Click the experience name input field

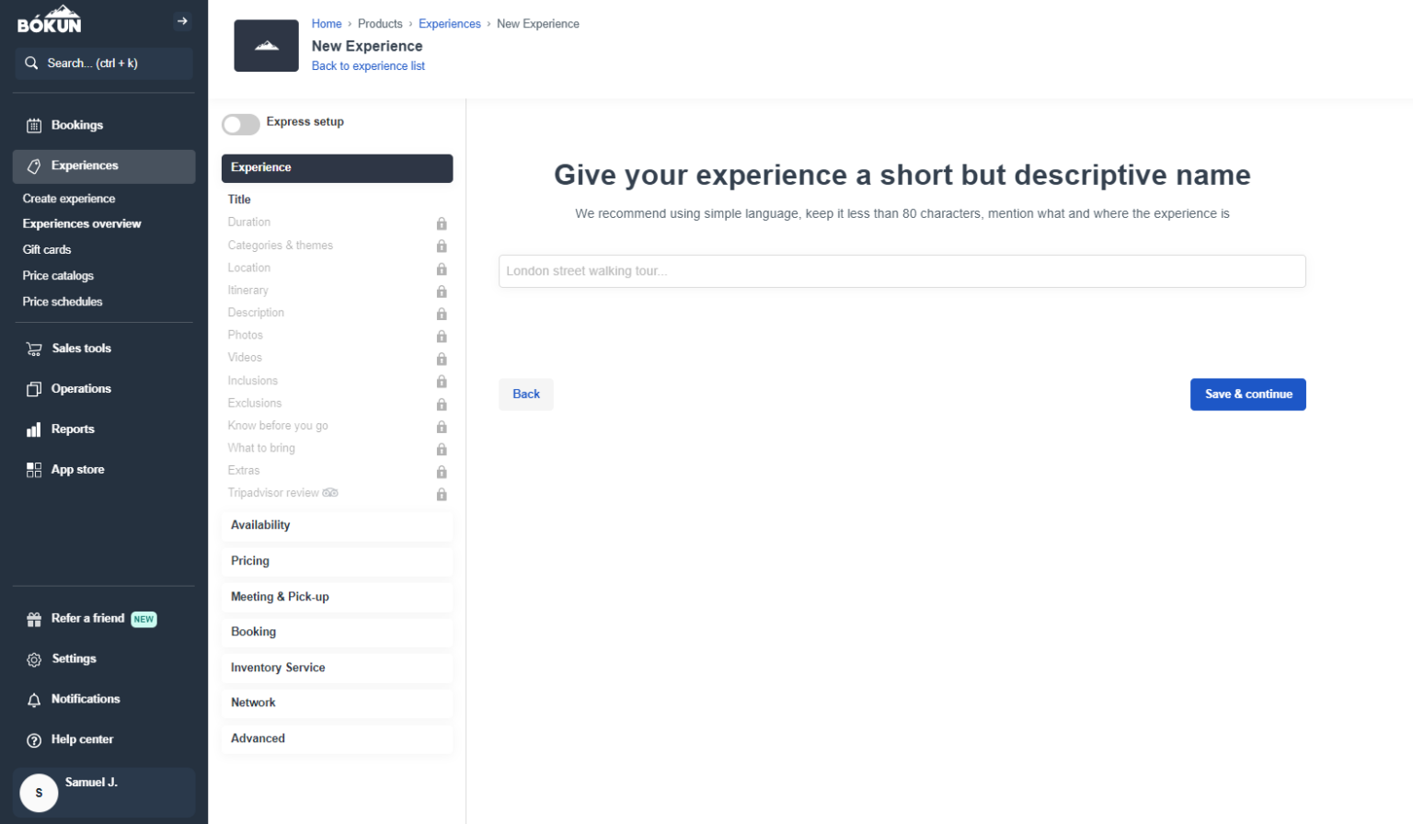(x=902, y=270)
